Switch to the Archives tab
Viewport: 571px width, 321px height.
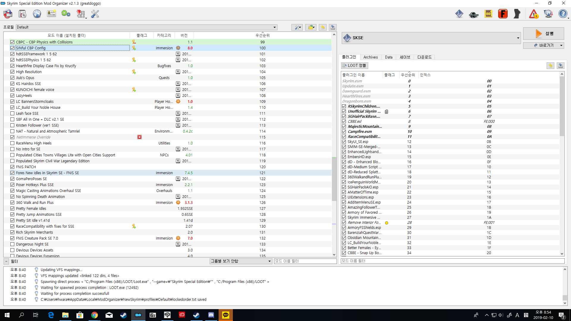(x=371, y=57)
